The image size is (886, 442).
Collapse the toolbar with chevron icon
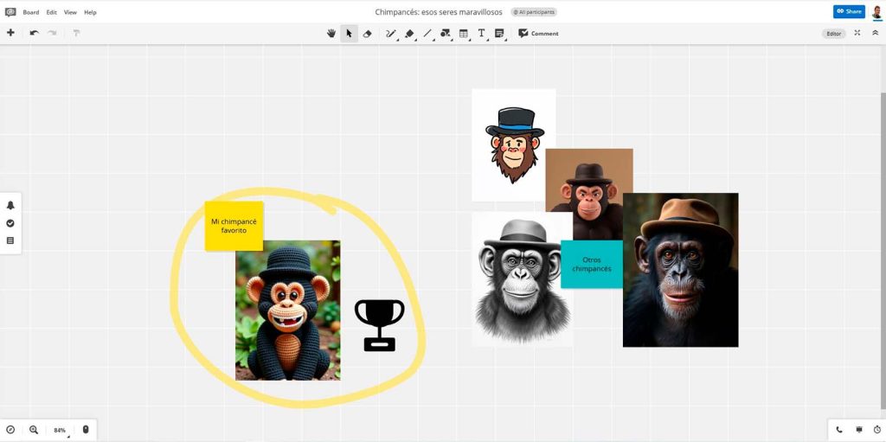point(875,33)
